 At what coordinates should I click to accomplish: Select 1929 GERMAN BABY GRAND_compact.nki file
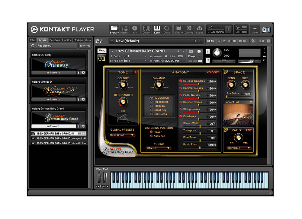click(x=59, y=138)
